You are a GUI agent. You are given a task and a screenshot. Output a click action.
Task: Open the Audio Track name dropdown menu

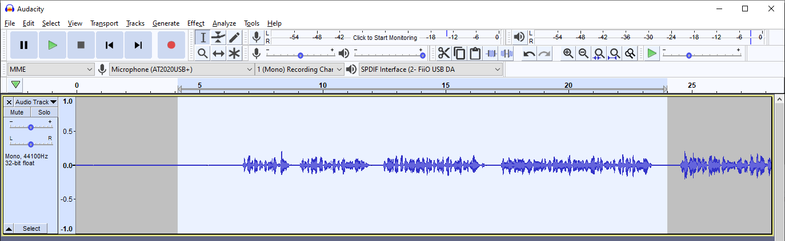click(36, 102)
